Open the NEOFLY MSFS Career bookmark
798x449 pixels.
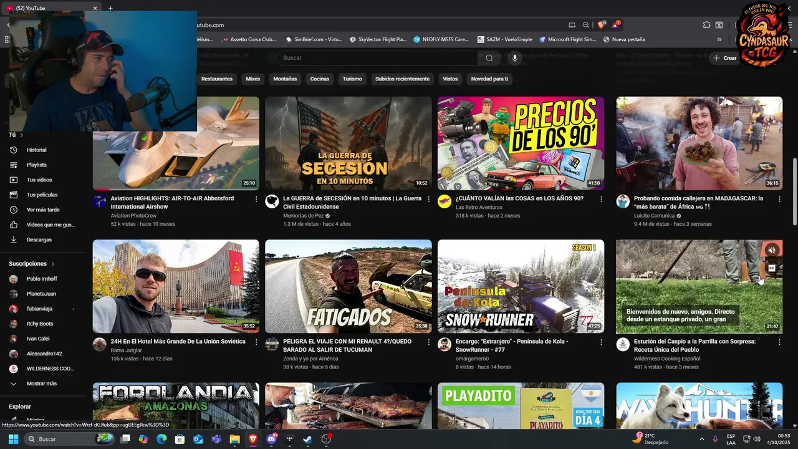coord(441,39)
